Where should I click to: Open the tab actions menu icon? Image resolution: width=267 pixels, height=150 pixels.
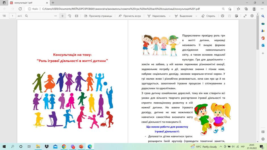click(4, 3)
